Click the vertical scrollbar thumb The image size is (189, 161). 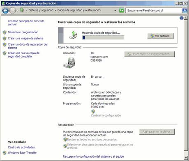[186, 85]
